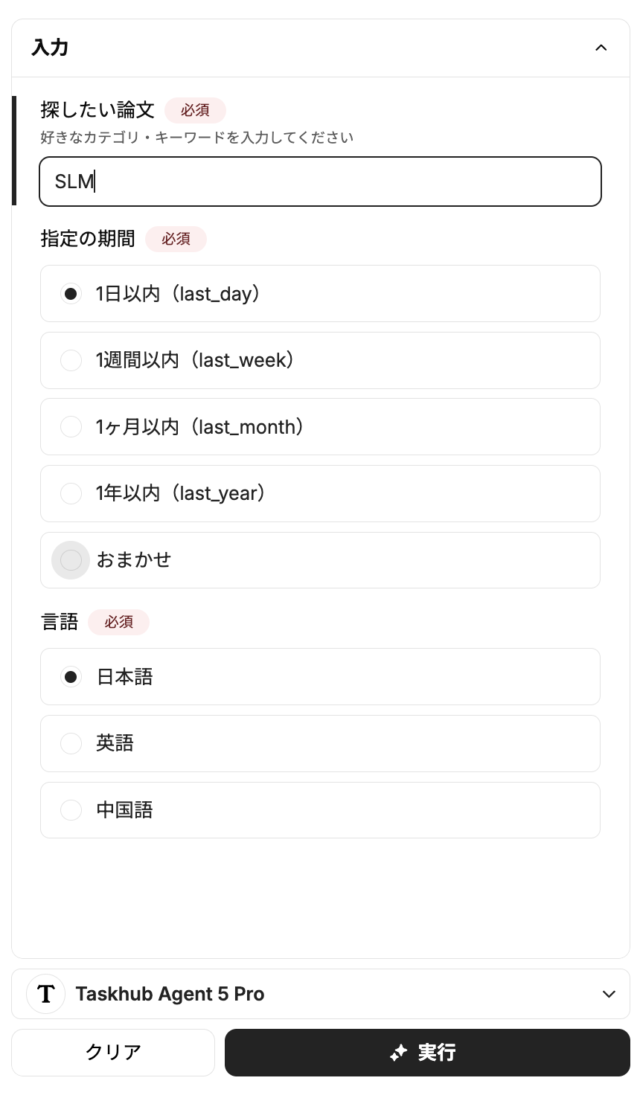
Task: Click the Taskhub Agent T logo icon
Action: (x=45, y=994)
